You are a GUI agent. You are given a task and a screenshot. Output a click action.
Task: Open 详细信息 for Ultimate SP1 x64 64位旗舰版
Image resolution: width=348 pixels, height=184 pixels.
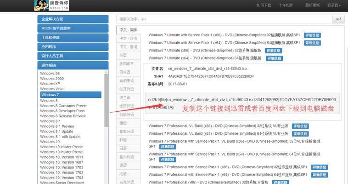[x=312, y=43]
